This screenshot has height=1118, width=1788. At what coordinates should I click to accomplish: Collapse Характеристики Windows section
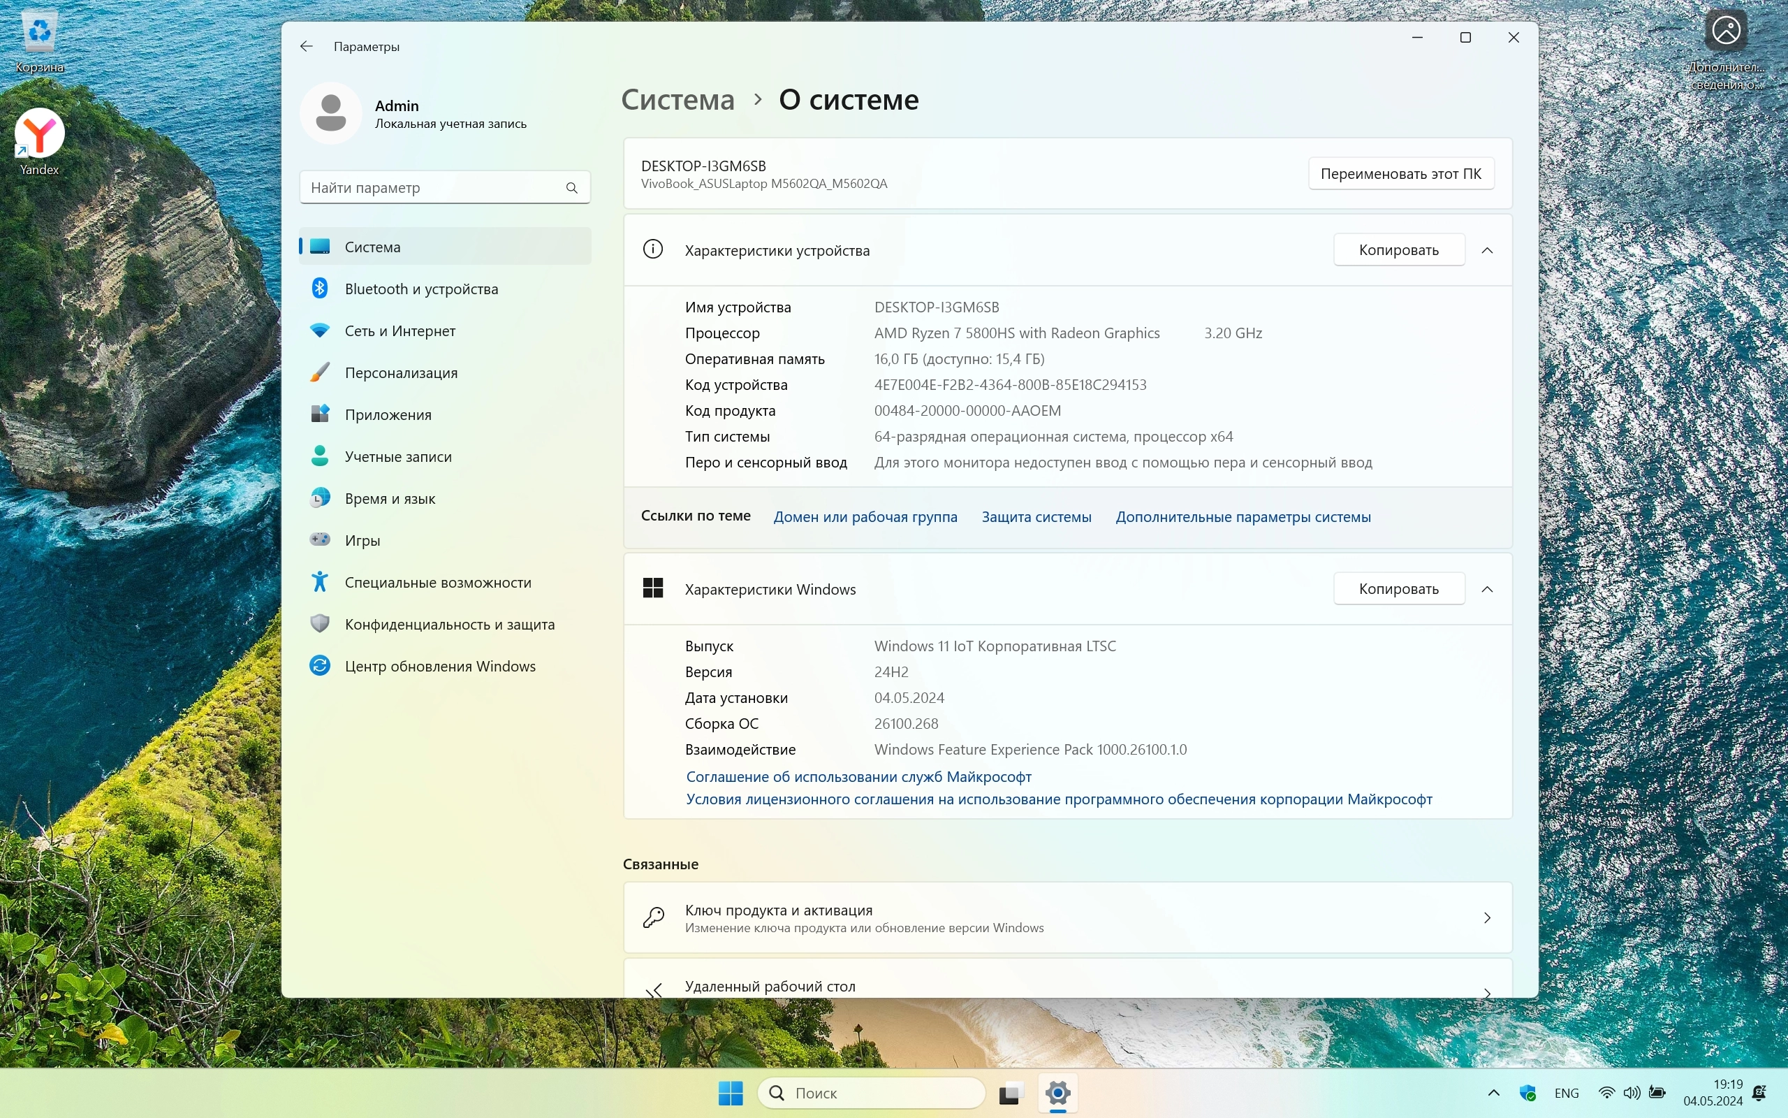[1486, 588]
